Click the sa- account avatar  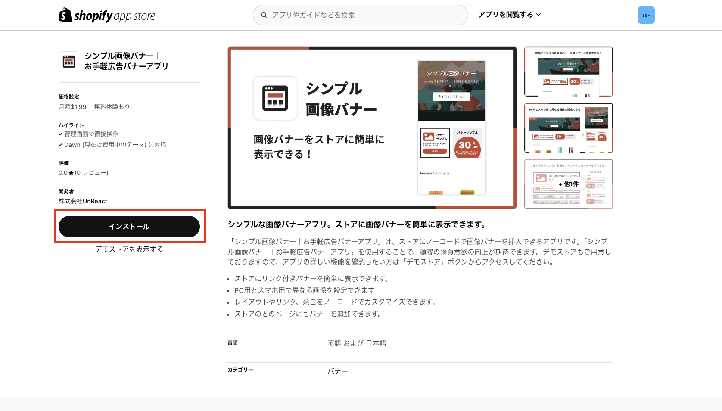pos(646,15)
